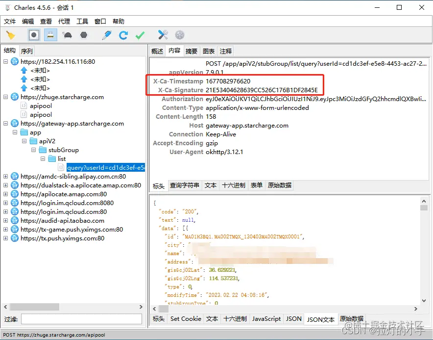The height and width of the screenshot is (340, 433).
Task: Clear the session with the broom icon
Action: click(10, 35)
